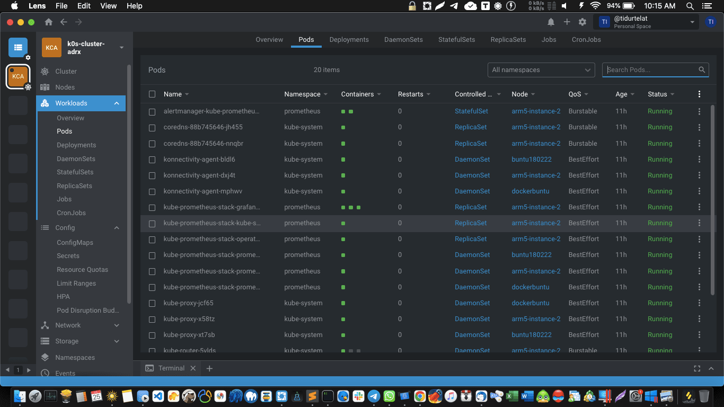Open actions menu for kube-proxy-jcf65
Screen dimensions: 724x407
(699, 303)
